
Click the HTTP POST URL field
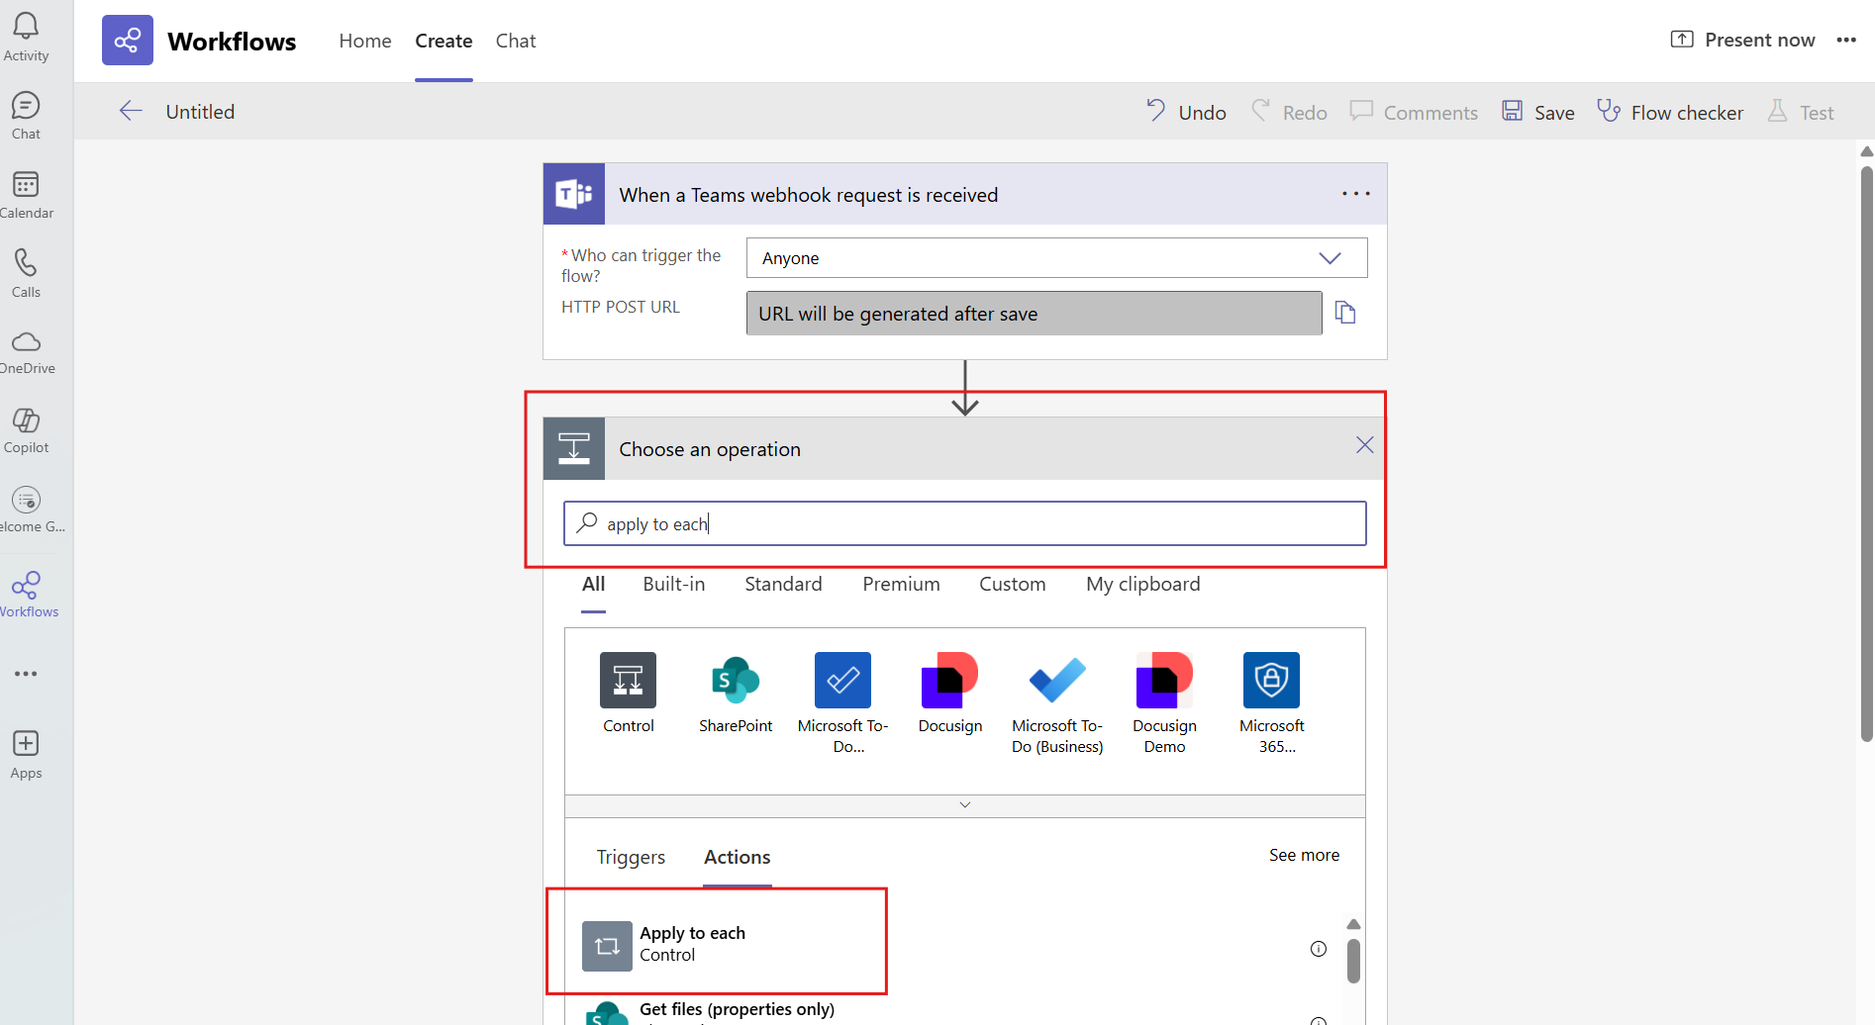click(x=1034, y=313)
